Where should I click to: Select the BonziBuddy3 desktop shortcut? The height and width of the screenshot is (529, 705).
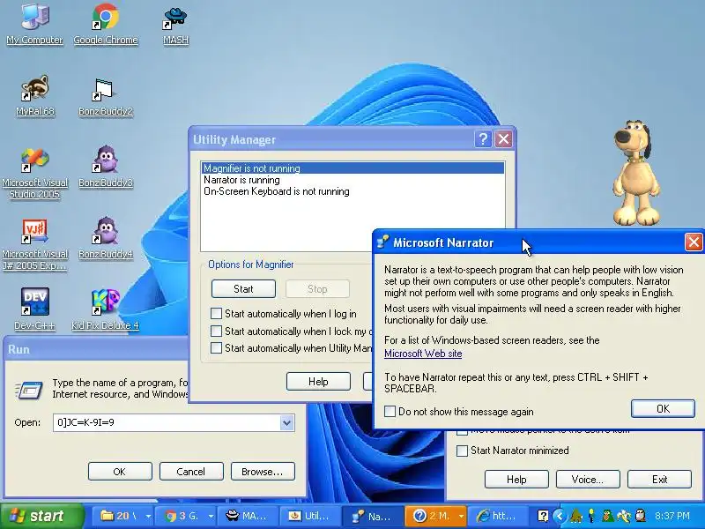coord(106,167)
